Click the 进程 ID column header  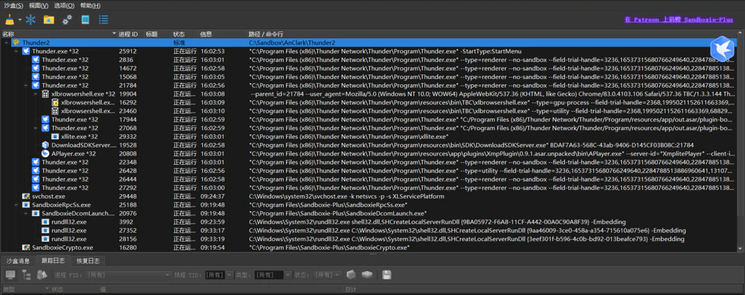(128, 34)
